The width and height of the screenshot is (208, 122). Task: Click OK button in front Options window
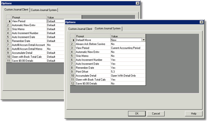coord(137,114)
